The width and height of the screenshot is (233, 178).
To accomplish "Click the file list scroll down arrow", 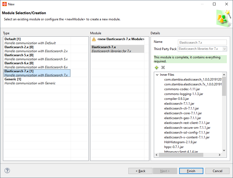I will [x=224, y=150].
